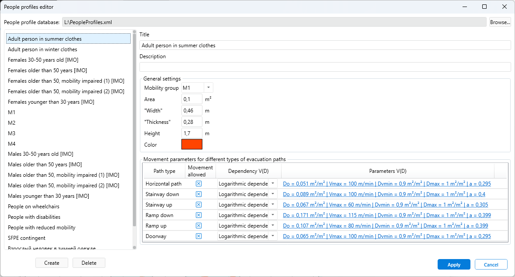Toggle movement allowed for Stairway down
Viewport: 515px width, 277px height.
pyautogui.click(x=198, y=194)
